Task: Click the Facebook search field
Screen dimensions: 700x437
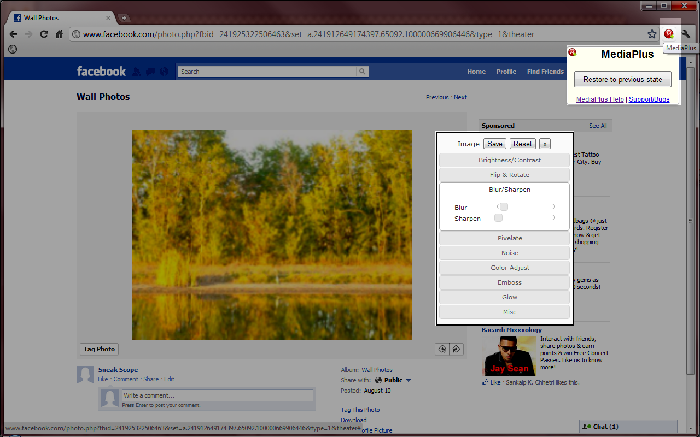Action: pos(267,72)
